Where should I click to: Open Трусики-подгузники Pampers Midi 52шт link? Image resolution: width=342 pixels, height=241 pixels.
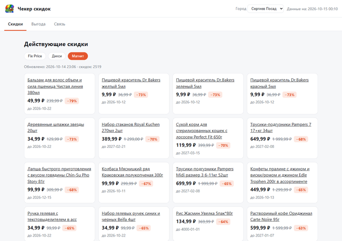(x=205, y=172)
